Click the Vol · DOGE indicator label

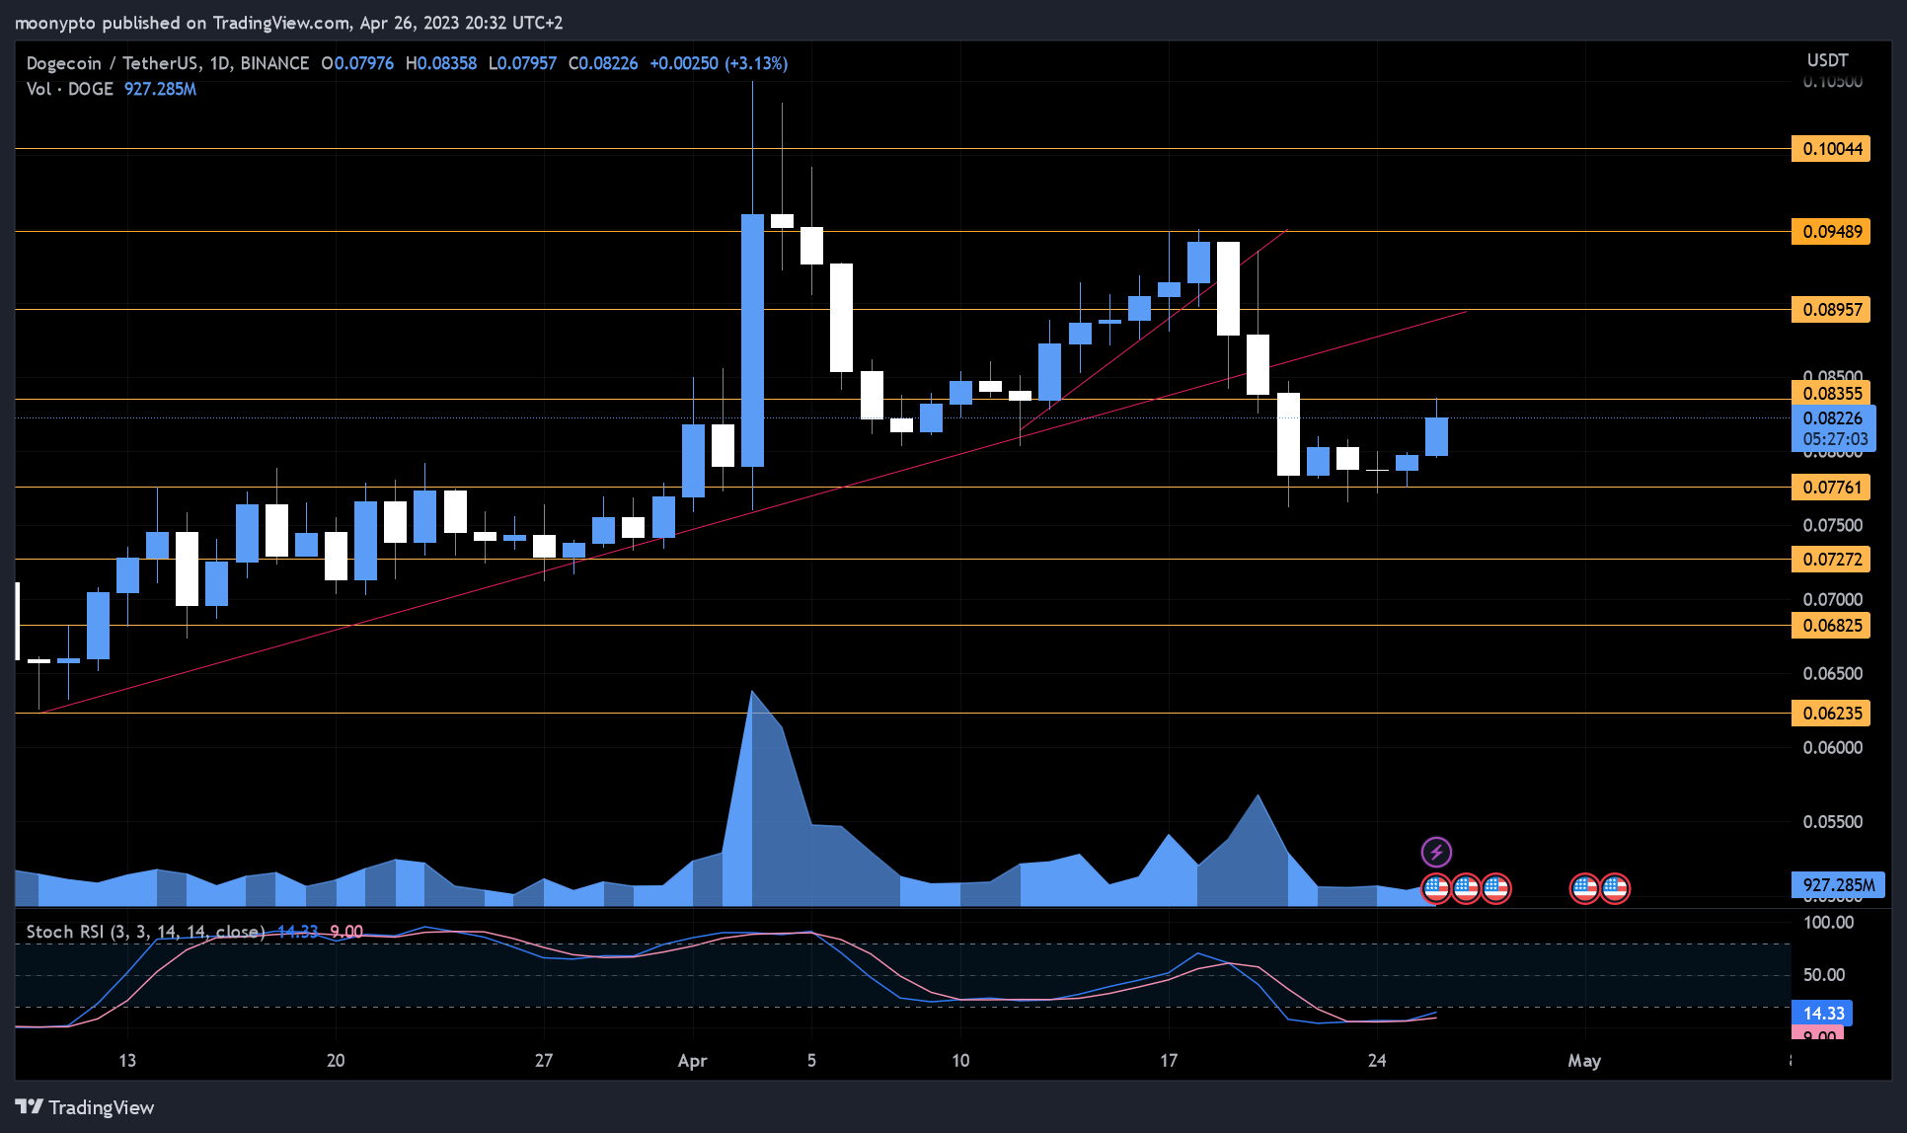tap(70, 89)
